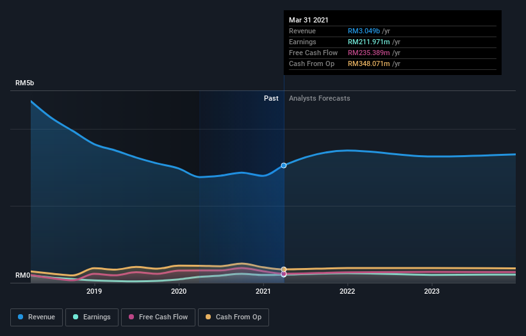Viewport: 526px width, 336px height.
Task: Toggle the Free Cash Flow legend button
Action: coord(158,317)
